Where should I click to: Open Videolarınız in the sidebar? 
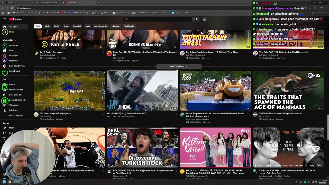coord(14,105)
